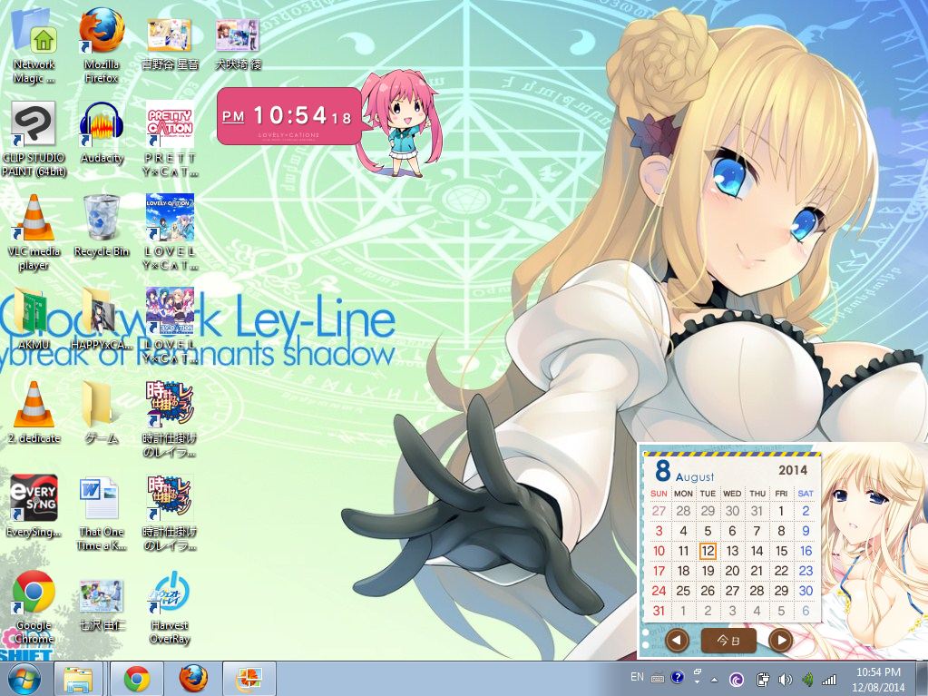The height and width of the screenshot is (696, 928).
Task: Show hidden system tray icons
Action: point(715,680)
